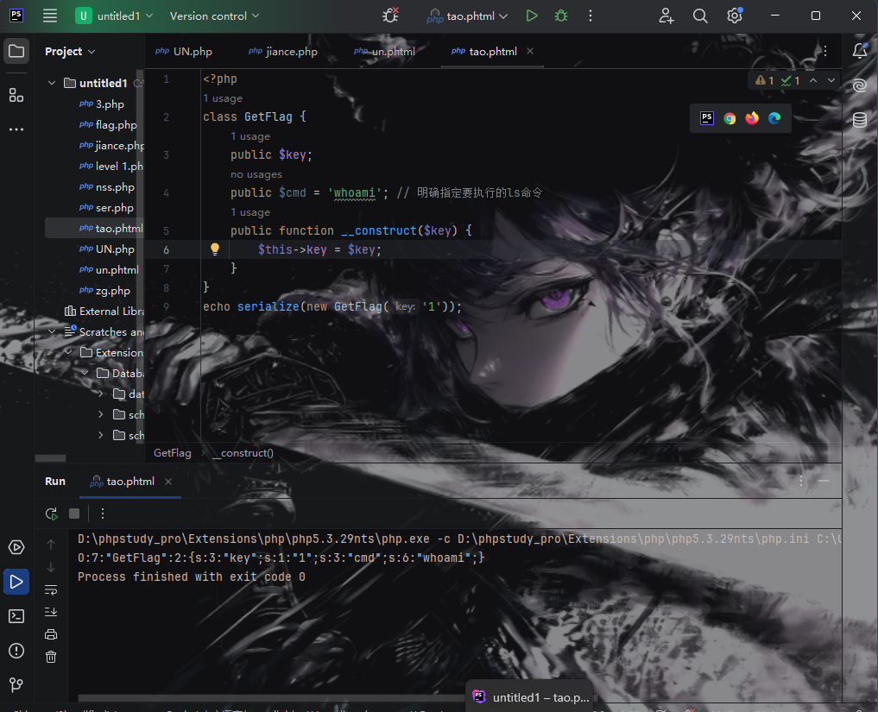Image resolution: width=878 pixels, height=712 pixels.
Task: Open Git version control tool window
Action: tap(16, 684)
